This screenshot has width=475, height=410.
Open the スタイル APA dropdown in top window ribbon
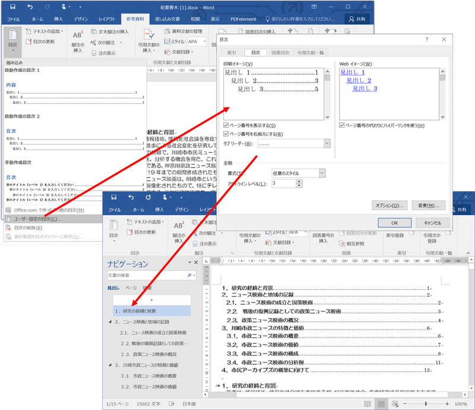(204, 42)
